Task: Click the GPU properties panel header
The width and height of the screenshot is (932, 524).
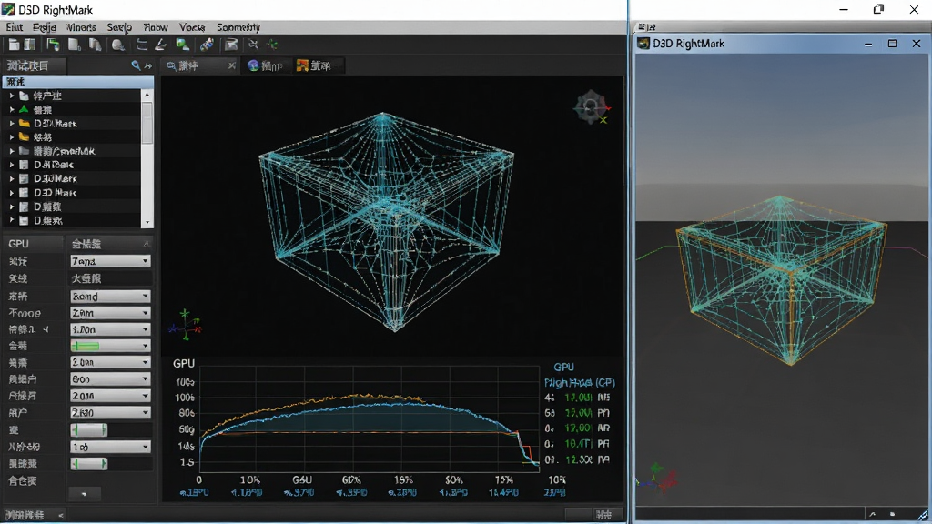Action: click(x=33, y=244)
